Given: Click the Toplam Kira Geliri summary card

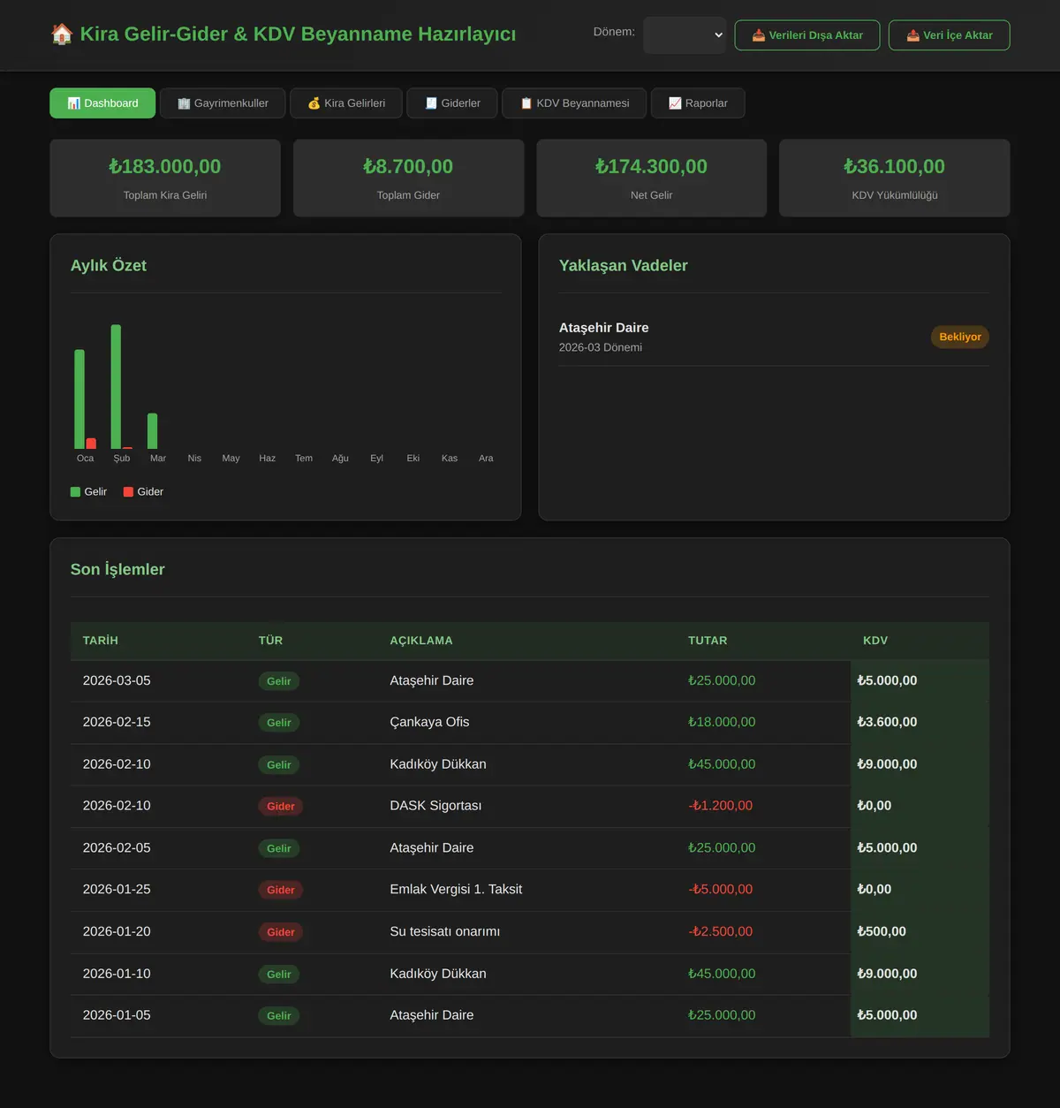Looking at the screenshot, I should point(165,178).
